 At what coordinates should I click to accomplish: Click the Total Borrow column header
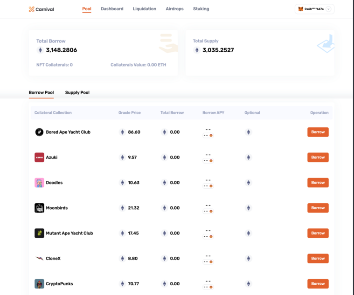pyautogui.click(x=172, y=112)
